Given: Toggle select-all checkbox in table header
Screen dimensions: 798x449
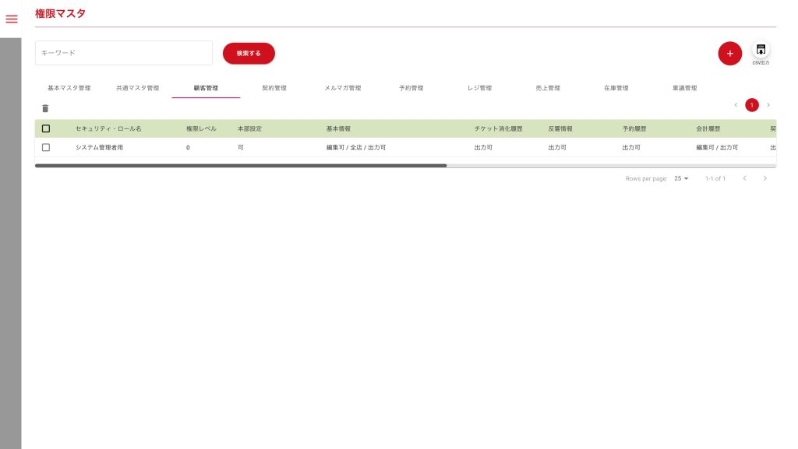Looking at the screenshot, I should [46, 128].
